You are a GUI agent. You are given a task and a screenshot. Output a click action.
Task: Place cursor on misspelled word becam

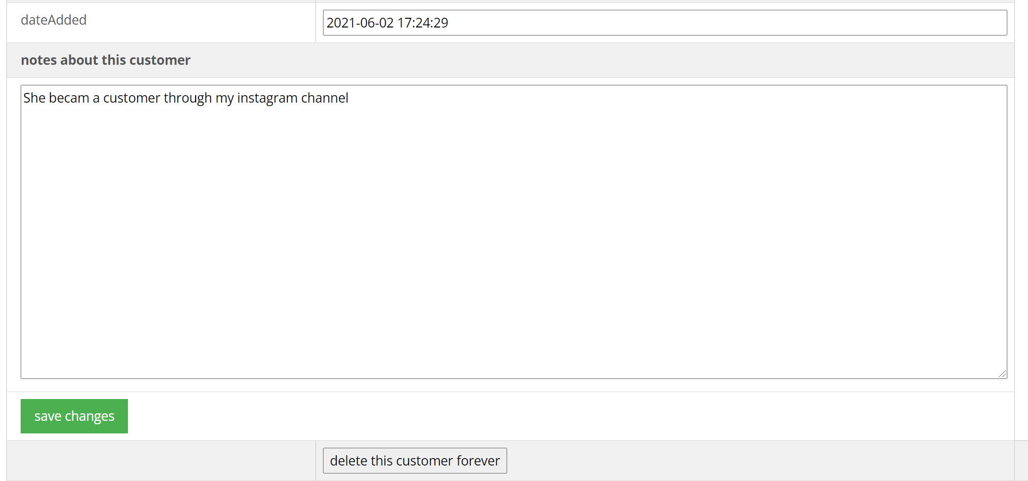[x=69, y=98]
